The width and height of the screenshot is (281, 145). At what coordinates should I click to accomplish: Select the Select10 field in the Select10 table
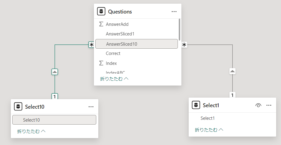(x=31, y=120)
